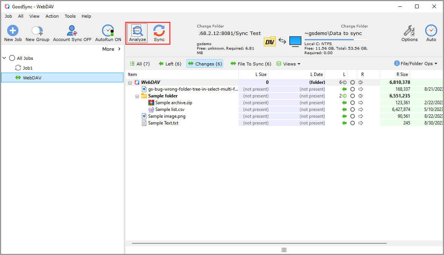Switch to All (7) filter tab
444x255 pixels.
140,64
